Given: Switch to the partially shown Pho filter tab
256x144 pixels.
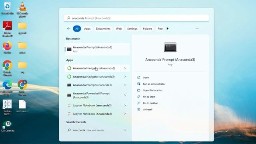Looking at the screenshot, I should [x=160, y=28].
